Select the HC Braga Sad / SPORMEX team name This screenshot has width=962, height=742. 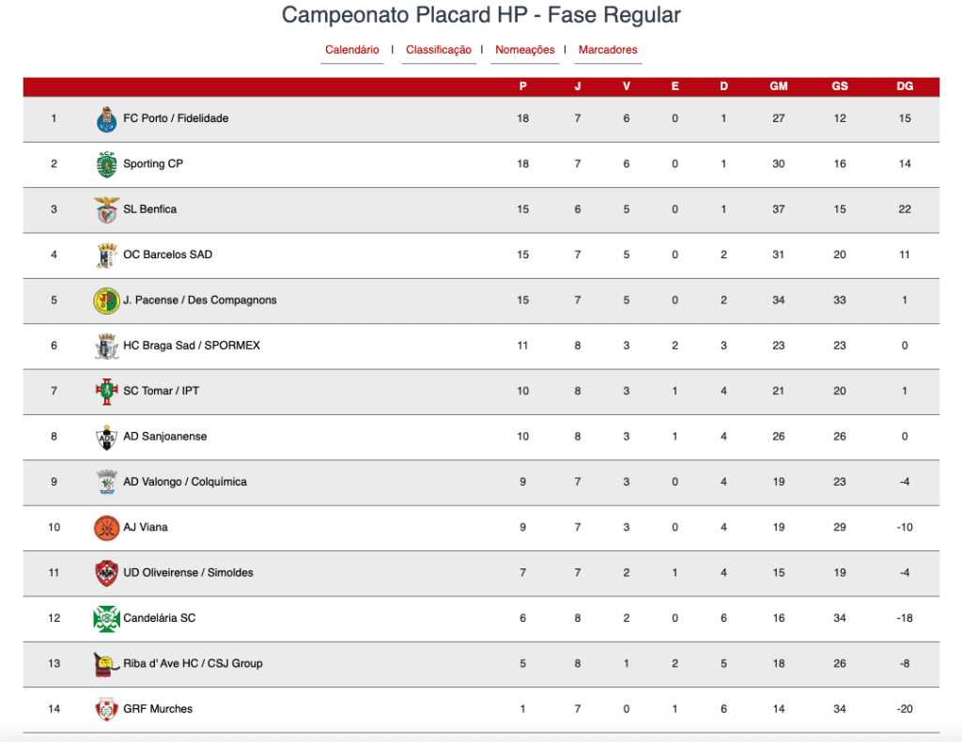point(192,346)
